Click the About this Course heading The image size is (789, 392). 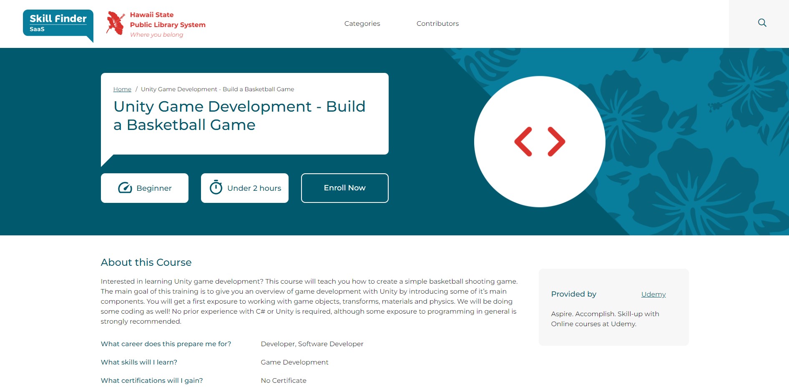tap(146, 262)
